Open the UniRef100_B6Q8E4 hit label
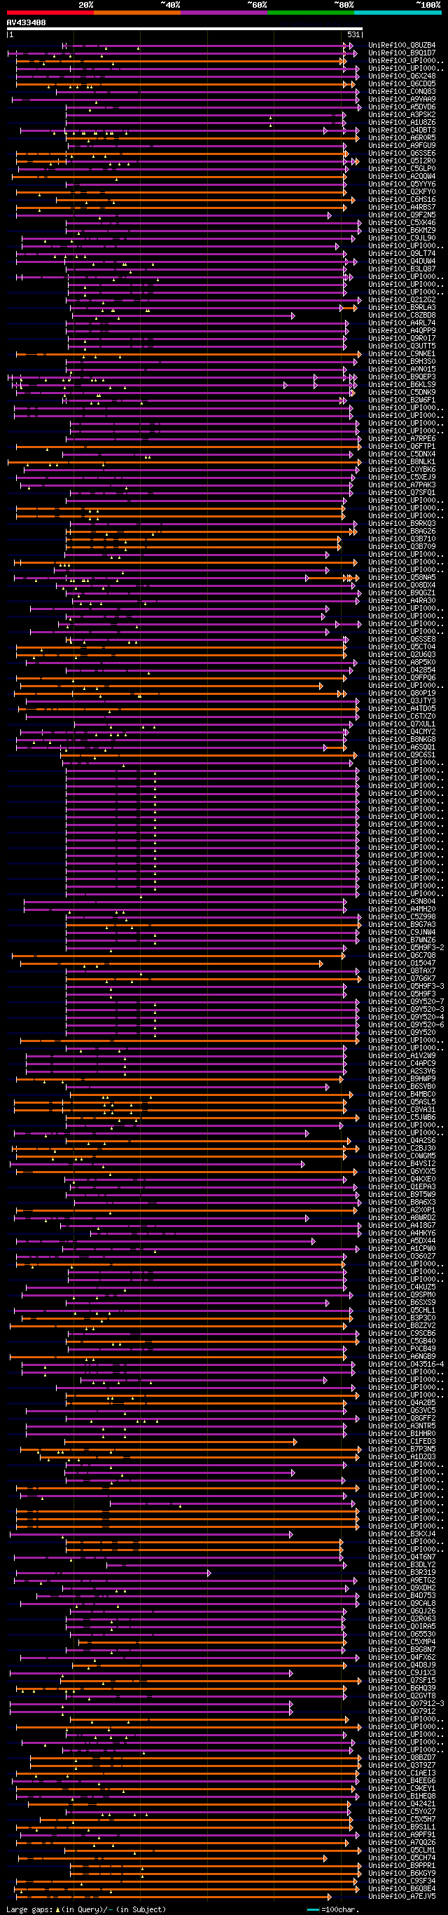The height and width of the screenshot is (1915, 448). point(402,1889)
